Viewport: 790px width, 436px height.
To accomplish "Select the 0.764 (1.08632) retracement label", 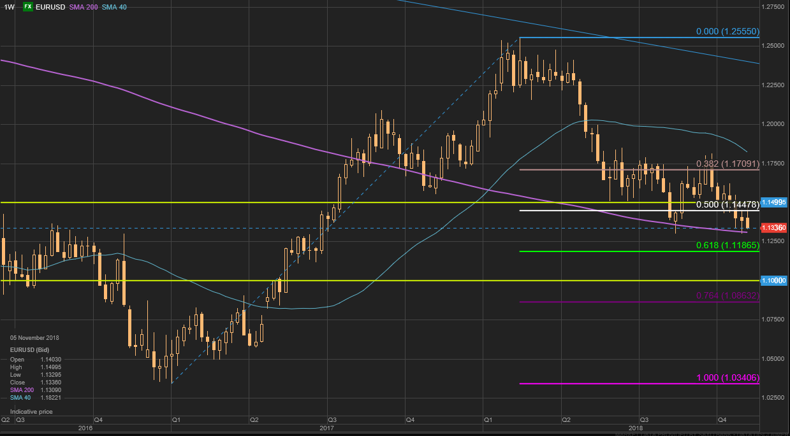I will coord(728,295).
